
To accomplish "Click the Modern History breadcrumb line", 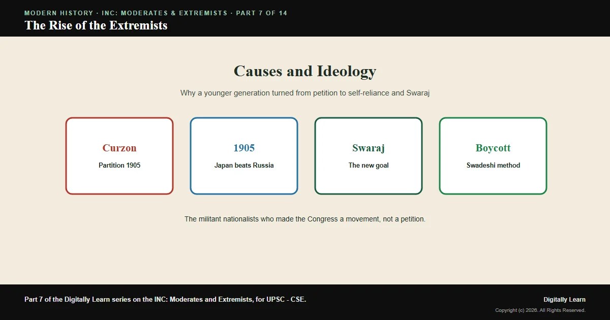I will (x=156, y=13).
